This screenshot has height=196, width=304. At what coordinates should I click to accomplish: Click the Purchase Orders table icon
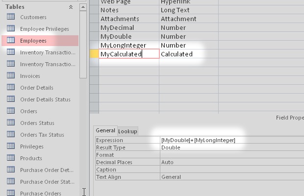pos(10,194)
